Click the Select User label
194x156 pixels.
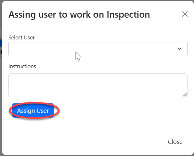(x=21, y=37)
